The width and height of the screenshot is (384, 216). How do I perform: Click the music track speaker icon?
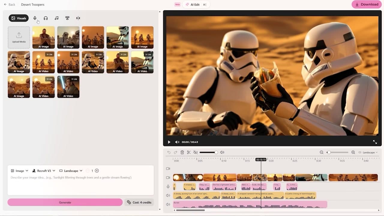pos(168,205)
